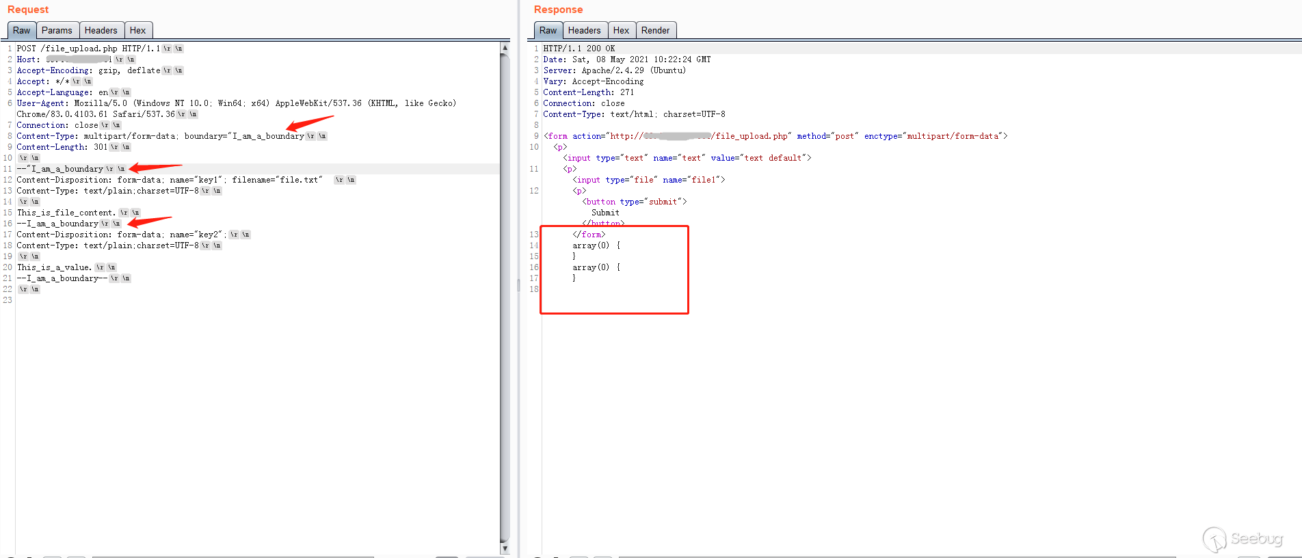
Task: Click the request pane scroll-up arrow
Action: click(x=505, y=48)
